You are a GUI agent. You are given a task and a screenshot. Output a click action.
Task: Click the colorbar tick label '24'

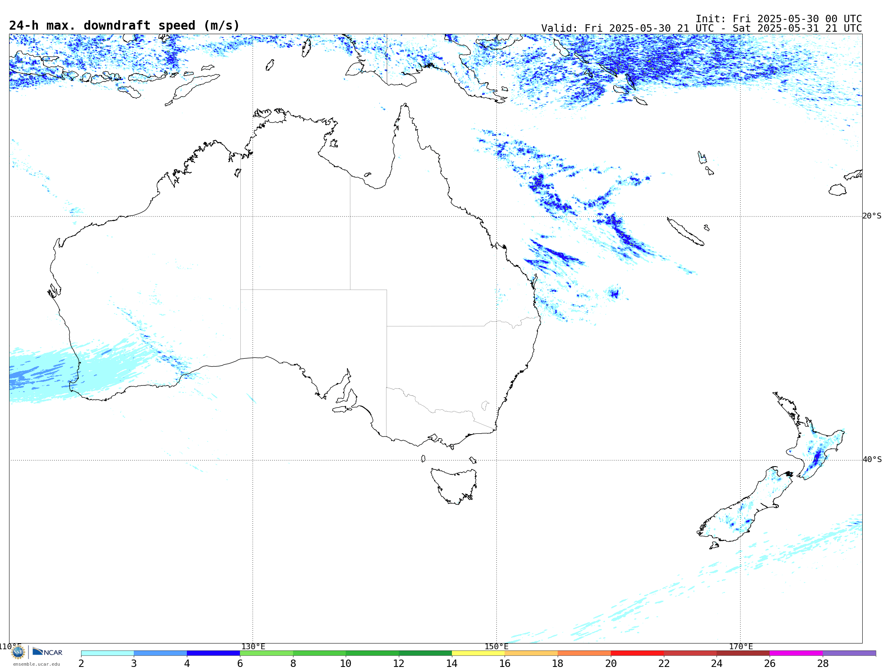pyautogui.click(x=717, y=664)
